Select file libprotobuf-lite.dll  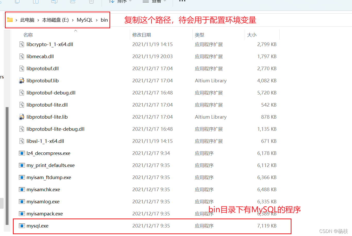[47, 105]
